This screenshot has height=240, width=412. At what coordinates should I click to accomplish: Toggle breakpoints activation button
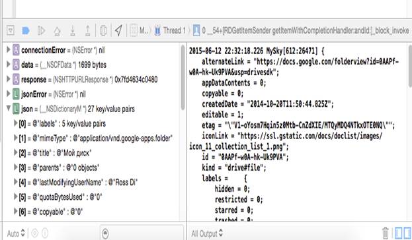tap(26, 30)
